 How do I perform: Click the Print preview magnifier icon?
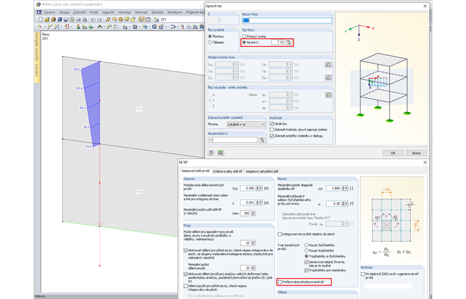point(85,19)
